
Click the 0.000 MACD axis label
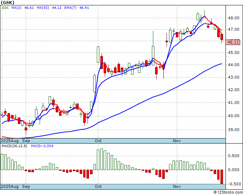234,170
